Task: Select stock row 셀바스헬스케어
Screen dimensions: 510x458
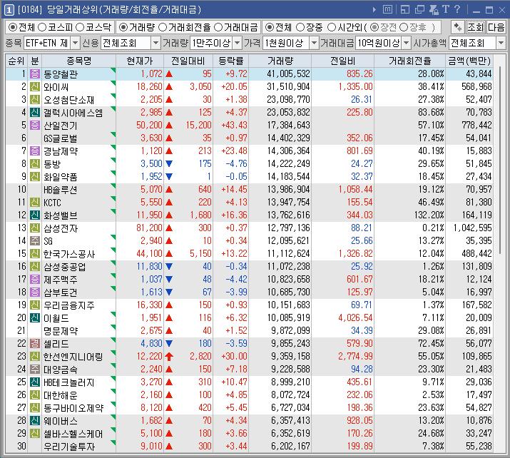Action: coord(249,433)
